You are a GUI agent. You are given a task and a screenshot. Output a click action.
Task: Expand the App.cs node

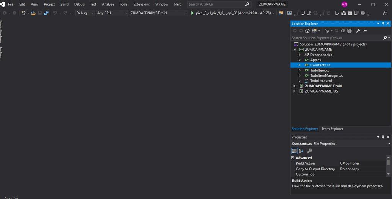299,60
